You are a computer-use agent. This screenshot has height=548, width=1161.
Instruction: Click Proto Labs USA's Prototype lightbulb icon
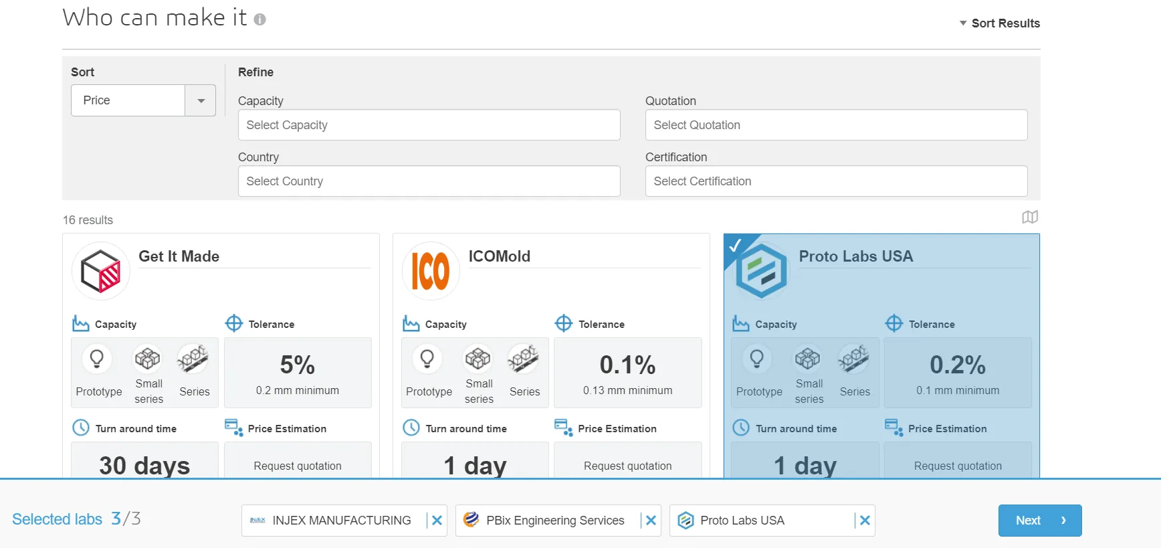(757, 359)
